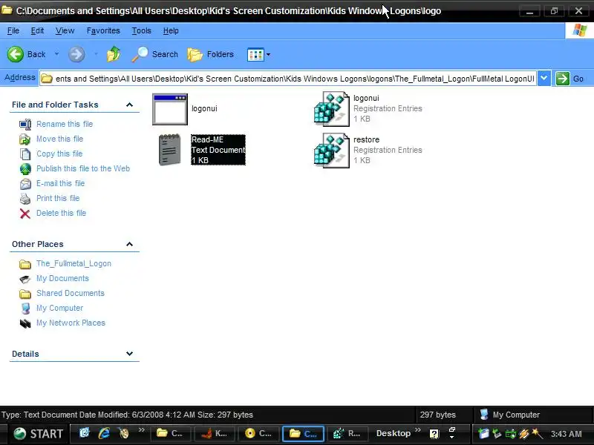Expand the Details panel
This screenshot has width=594, height=445.
pos(129,354)
